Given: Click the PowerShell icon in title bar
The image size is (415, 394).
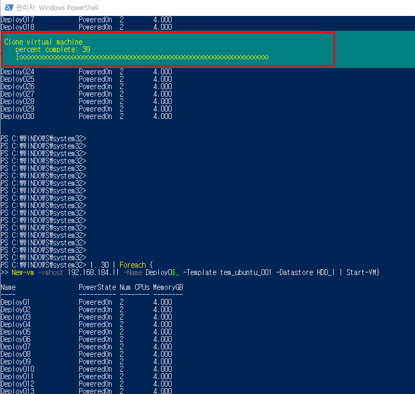Looking at the screenshot, I should tap(9, 7).
